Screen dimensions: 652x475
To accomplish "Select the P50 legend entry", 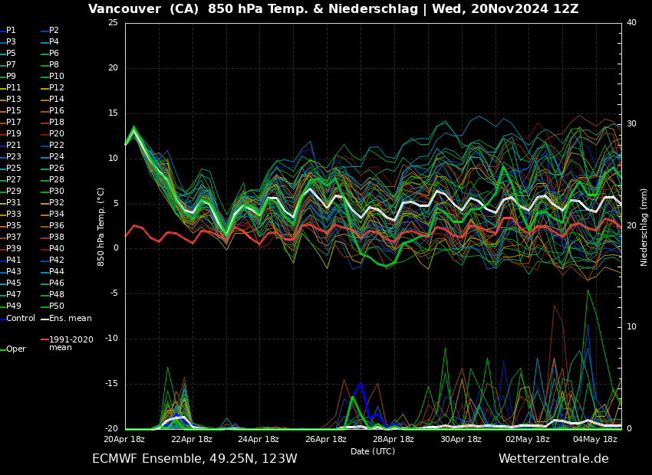I will tap(57, 306).
